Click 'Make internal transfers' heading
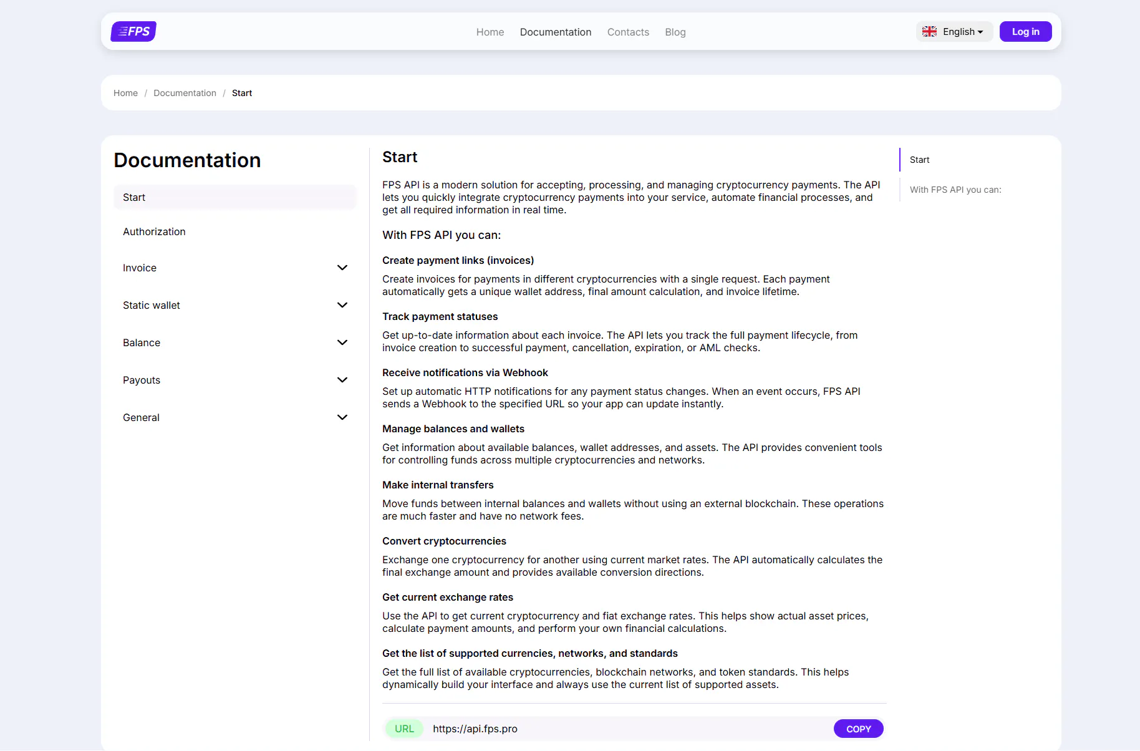Image resolution: width=1140 pixels, height=751 pixels. (438, 485)
